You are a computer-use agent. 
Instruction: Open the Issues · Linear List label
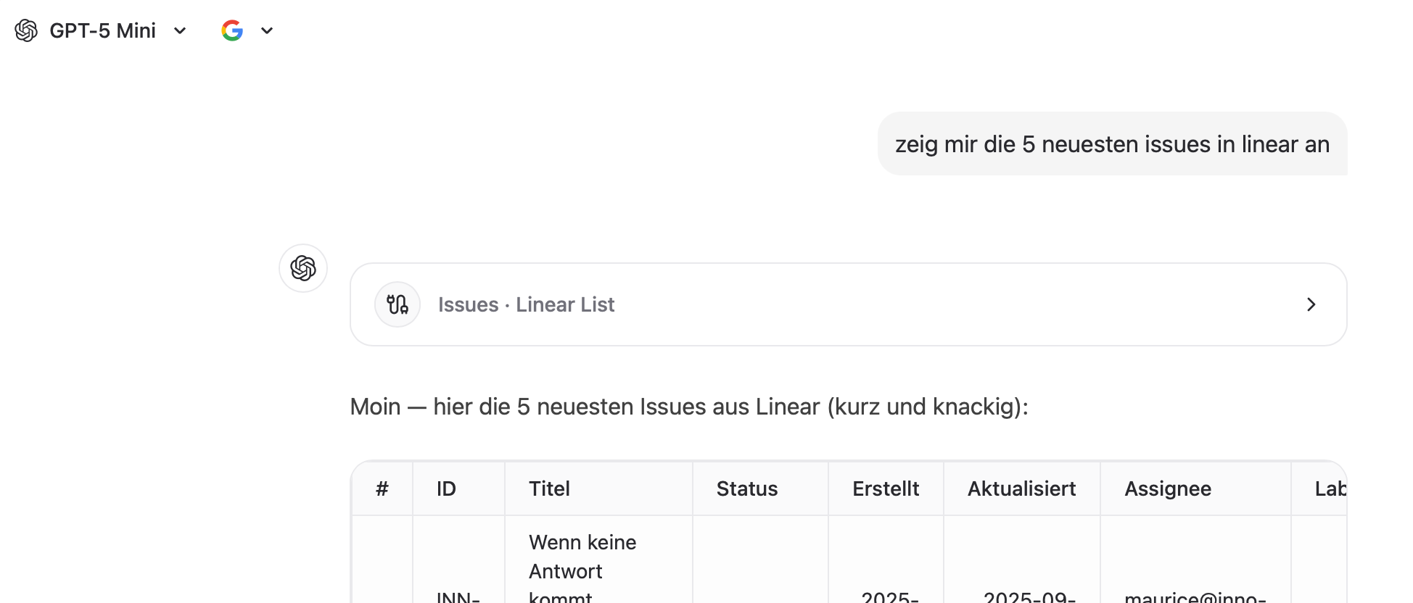(x=526, y=304)
